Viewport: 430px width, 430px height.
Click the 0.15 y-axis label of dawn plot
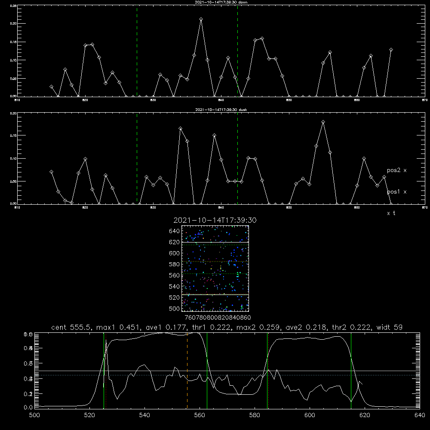(x=13, y=42)
